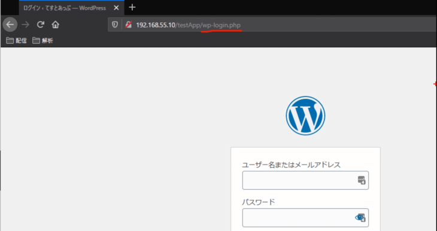Click the ユーザー名またはメールアドレス label
Image resolution: width=437 pixels, height=231 pixels.
pyautogui.click(x=292, y=165)
